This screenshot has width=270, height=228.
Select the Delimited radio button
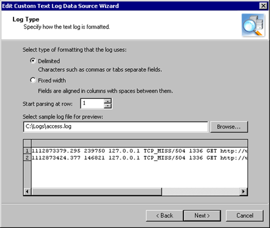click(33, 61)
